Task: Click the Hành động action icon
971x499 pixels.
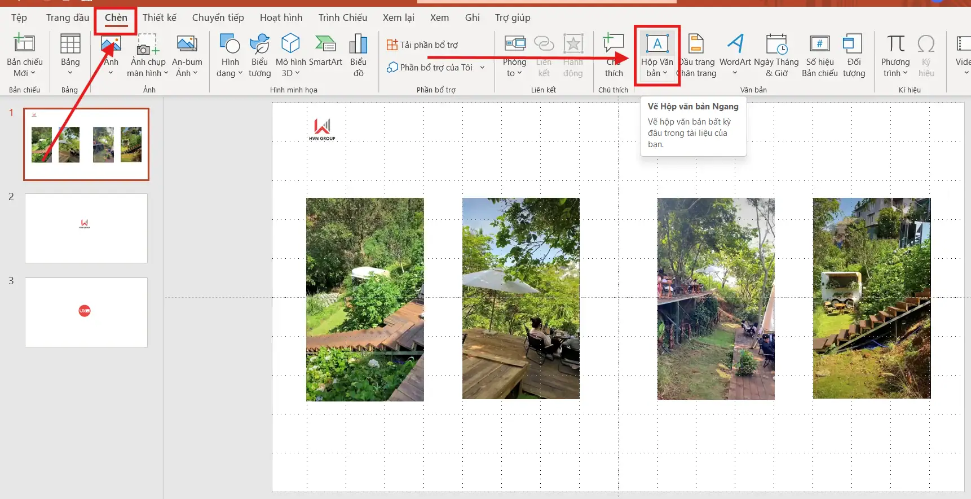Action: tap(573, 55)
